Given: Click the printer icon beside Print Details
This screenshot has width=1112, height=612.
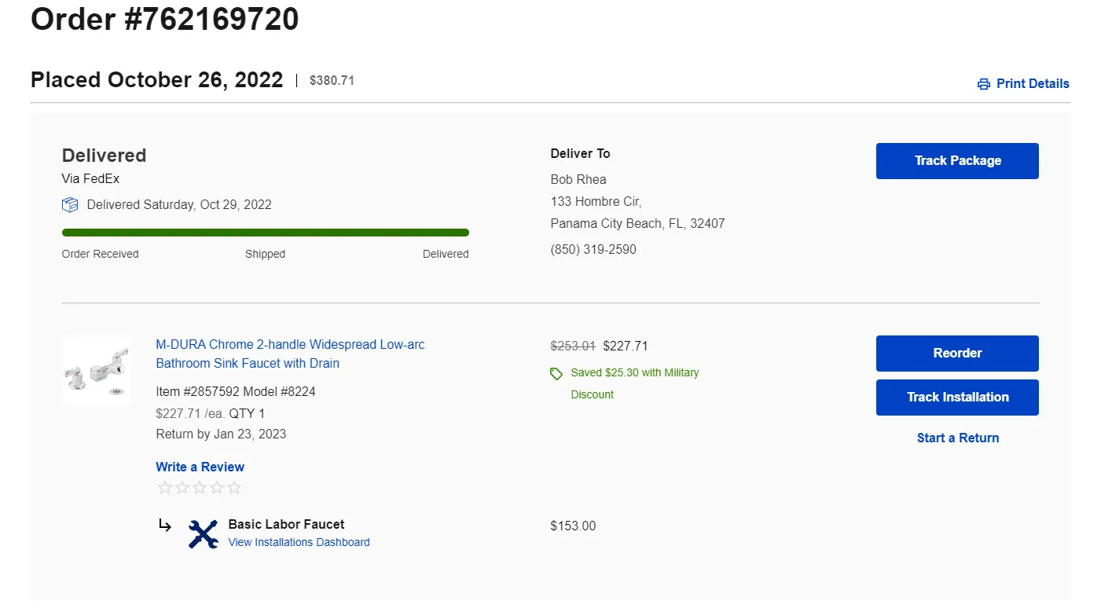Looking at the screenshot, I should coord(983,84).
